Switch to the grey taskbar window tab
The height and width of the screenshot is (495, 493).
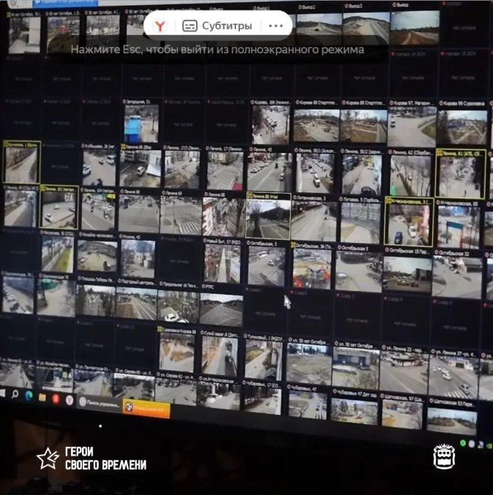click(x=99, y=403)
